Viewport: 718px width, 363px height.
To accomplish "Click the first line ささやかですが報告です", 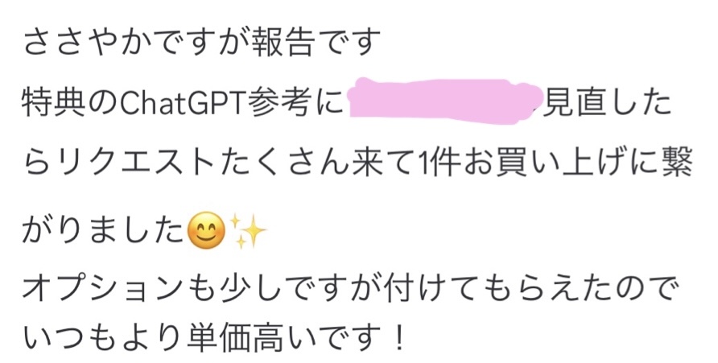I will [x=202, y=43].
